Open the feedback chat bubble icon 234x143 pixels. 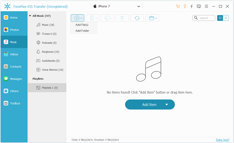pos(199,6)
